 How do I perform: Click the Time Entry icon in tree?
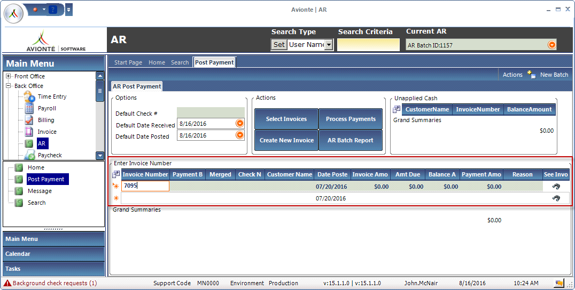tap(29, 96)
